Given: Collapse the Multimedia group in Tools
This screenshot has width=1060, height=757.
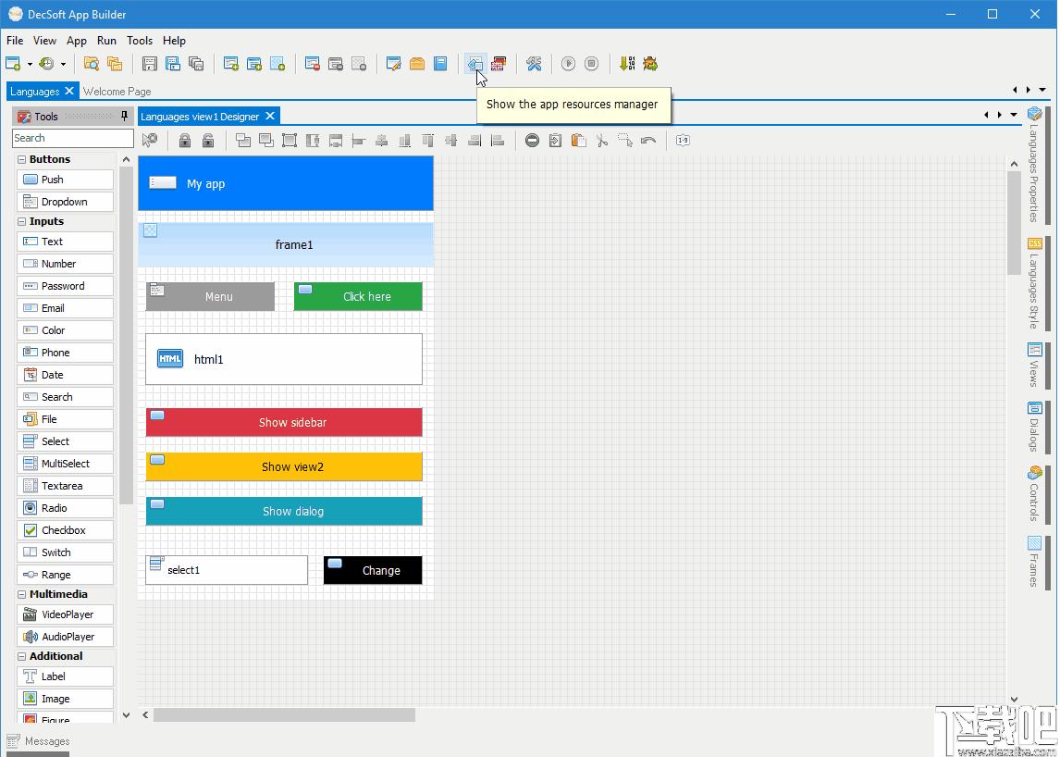Looking at the screenshot, I should tap(21, 595).
